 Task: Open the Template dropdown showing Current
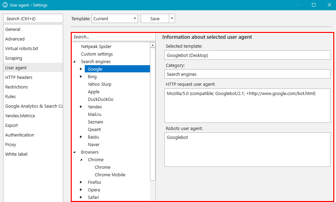(x=115, y=19)
